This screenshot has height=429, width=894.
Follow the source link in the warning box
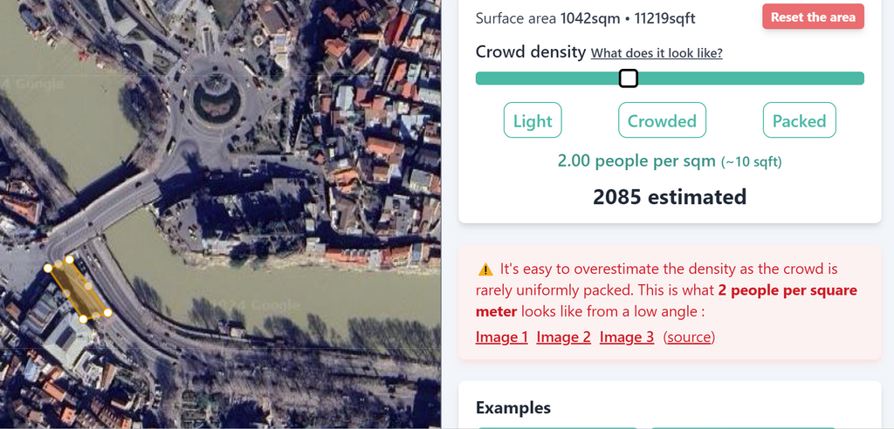689,337
